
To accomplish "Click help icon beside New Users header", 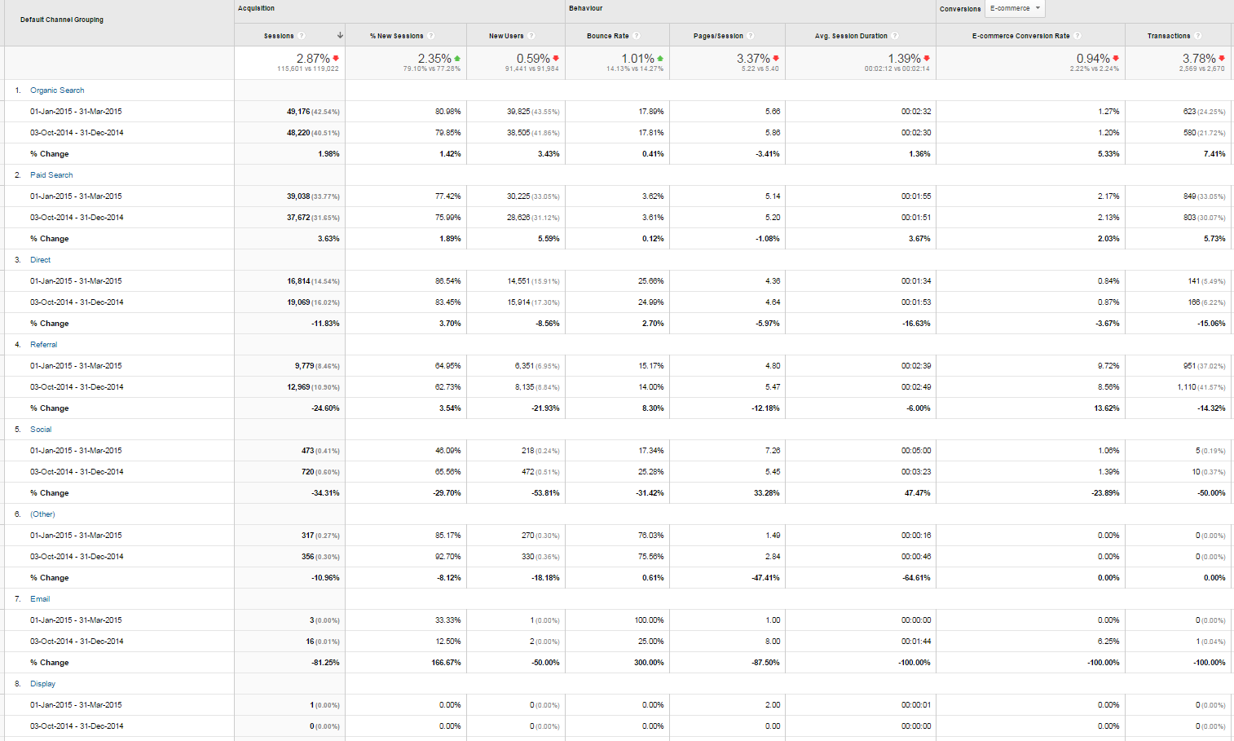I will (531, 36).
